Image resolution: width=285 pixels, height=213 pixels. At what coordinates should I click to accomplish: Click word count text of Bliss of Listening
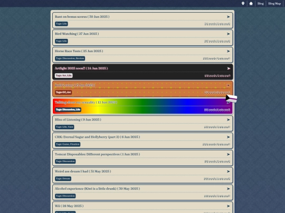pos(217,127)
